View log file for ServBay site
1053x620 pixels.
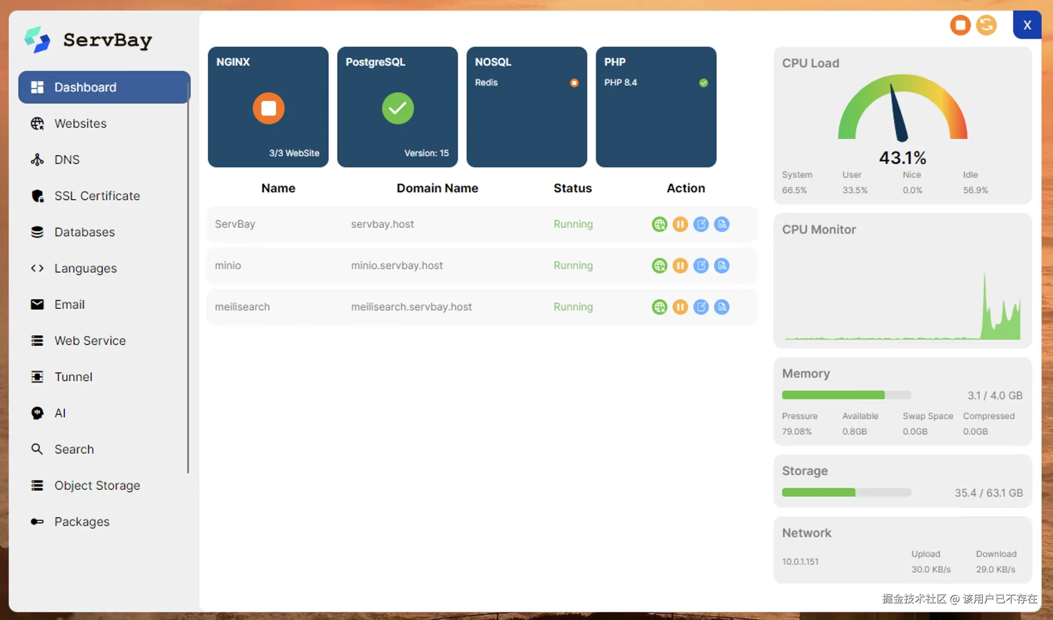721,224
